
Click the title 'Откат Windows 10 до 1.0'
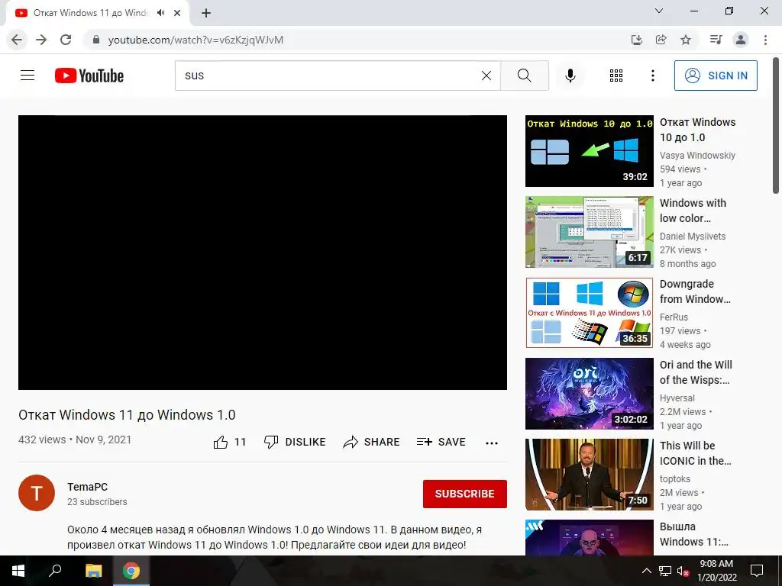pos(697,130)
